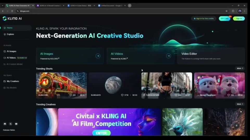This screenshot has width=250, height=140.
Task: Expand Trending Shorts with More
Action: click(240, 68)
